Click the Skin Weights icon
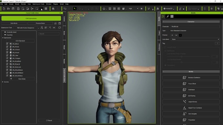 tap(184, 114)
